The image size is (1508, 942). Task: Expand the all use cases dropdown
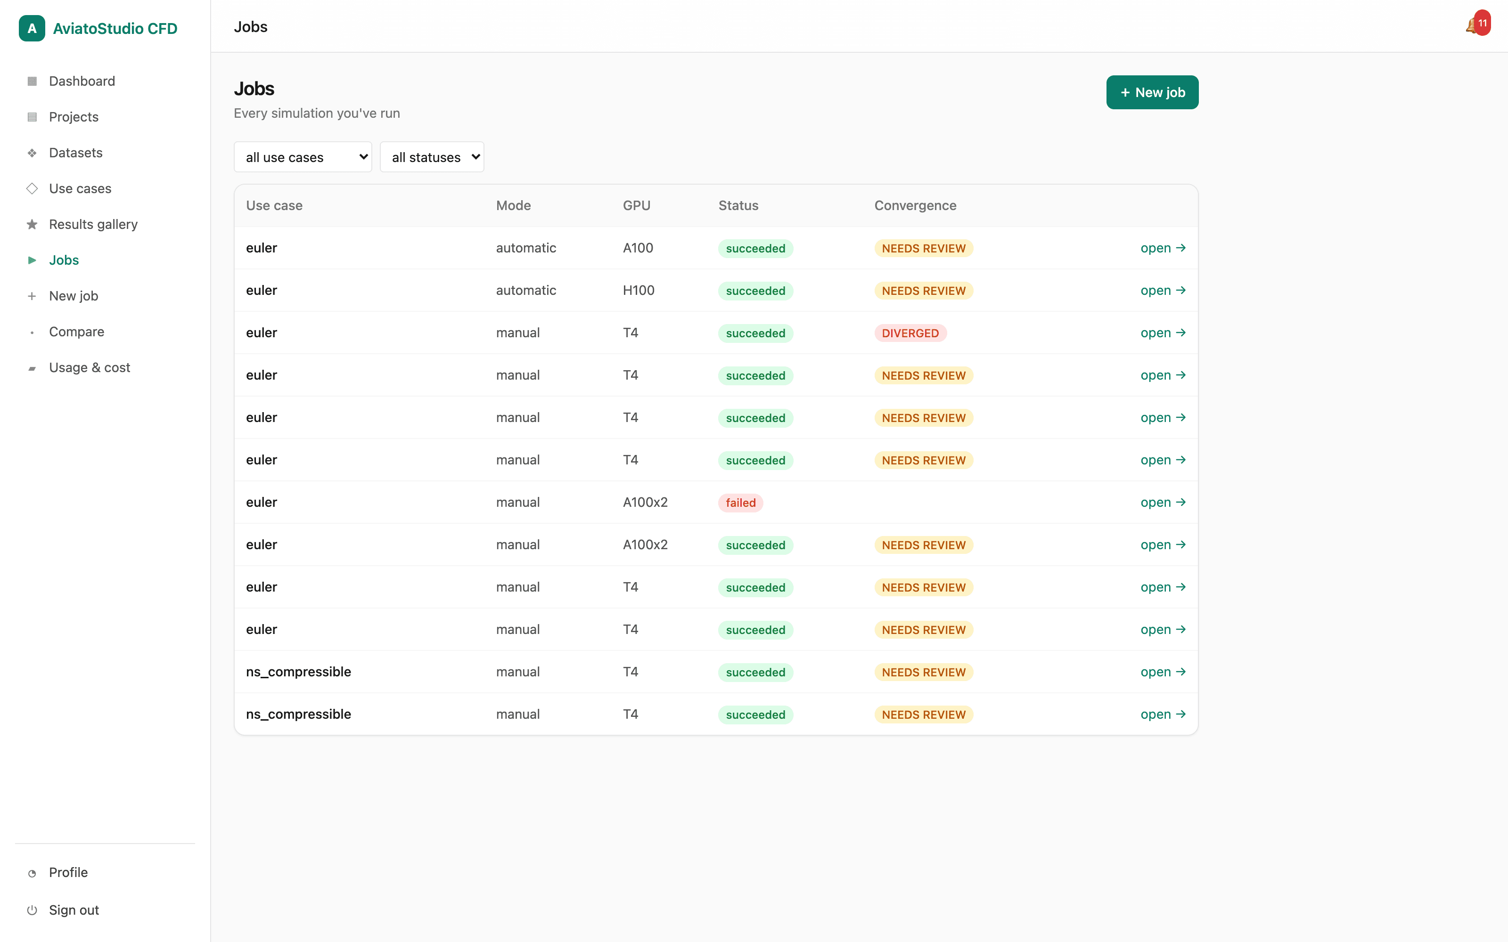[x=303, y=157]
